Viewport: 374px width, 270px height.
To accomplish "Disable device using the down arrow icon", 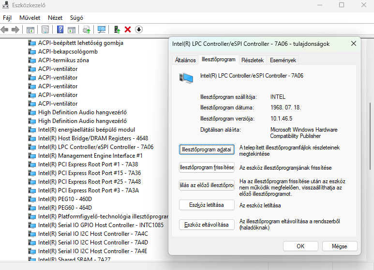I will pyautogui.click(x=139, y=30).
